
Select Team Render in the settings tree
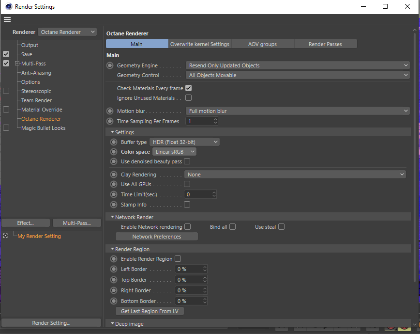click(36, 100)
